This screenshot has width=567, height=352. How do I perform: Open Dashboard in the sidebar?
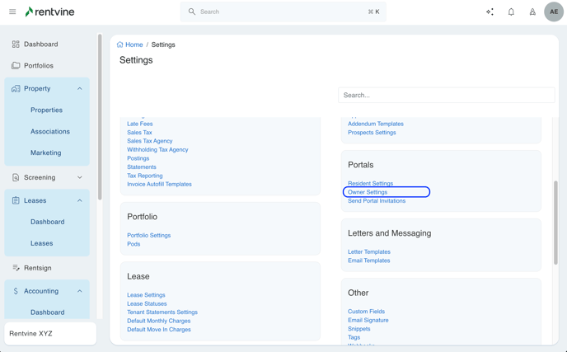(40, 45)
